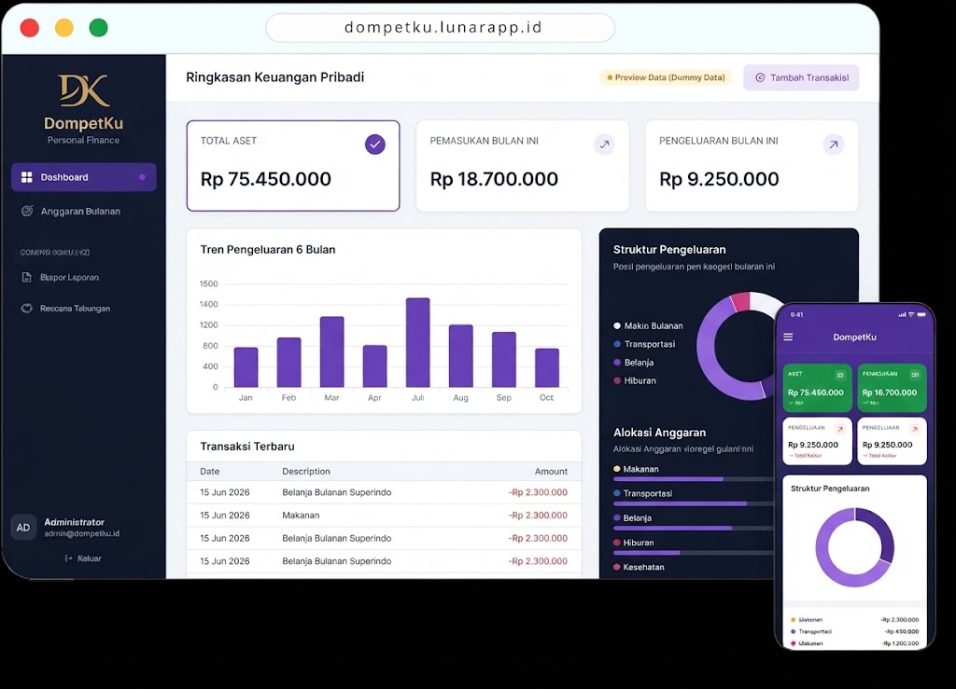The width and height of the screenshot is (956, 689).
Task: Open Anggaran Bulanan menu item
Action: [80, 212]
